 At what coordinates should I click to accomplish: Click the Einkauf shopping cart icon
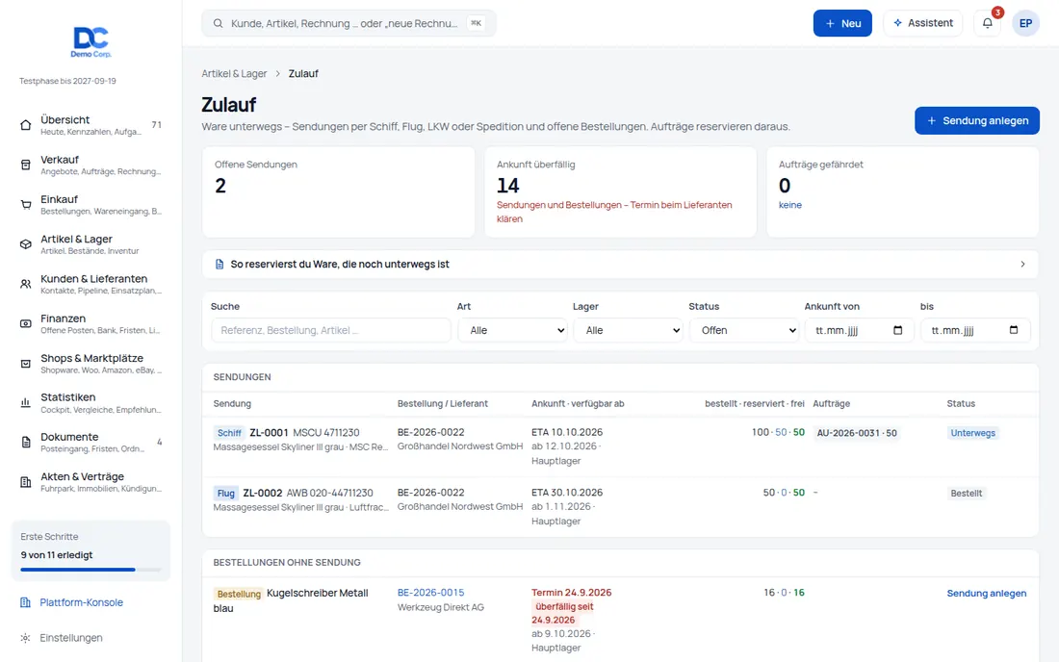[x=26, y=205]
